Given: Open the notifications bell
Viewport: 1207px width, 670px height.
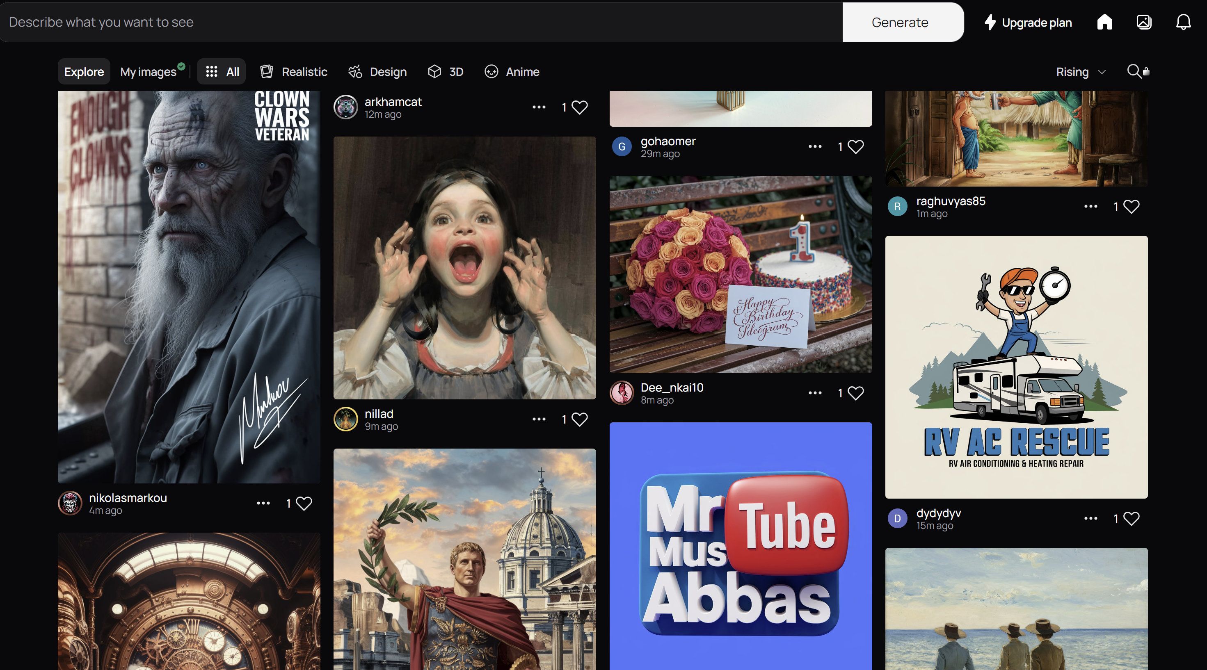Looking at the screenshot, I should click(1183, 22).
